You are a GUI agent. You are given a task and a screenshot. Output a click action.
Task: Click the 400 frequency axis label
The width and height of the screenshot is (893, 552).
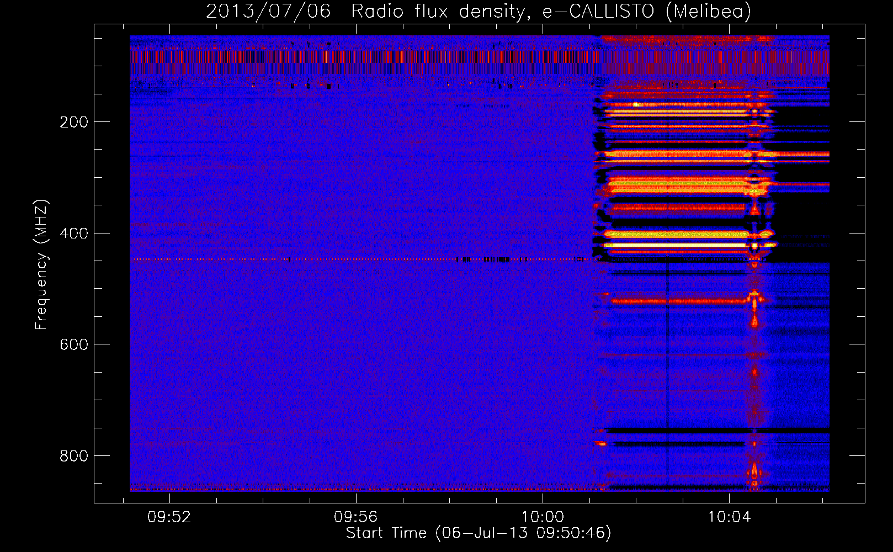(74, 233)
